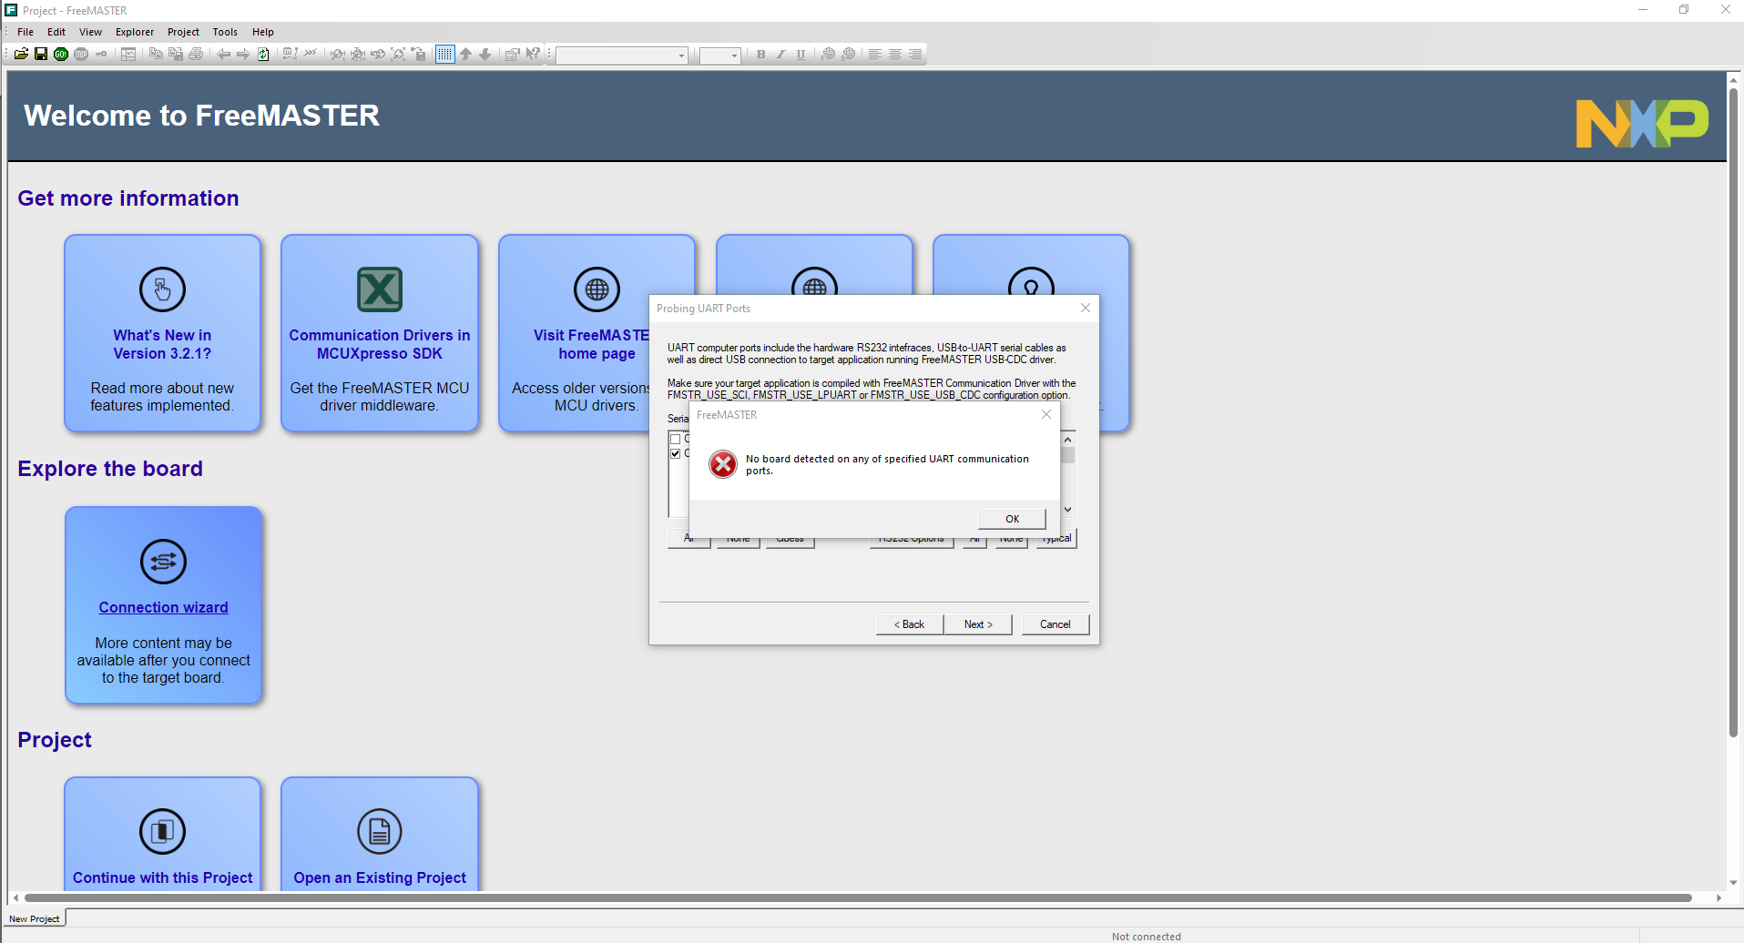The width and height of the screenshot is (1744, 943).
Task: Click the Reload page refresh icon
Action: point(263,54)
